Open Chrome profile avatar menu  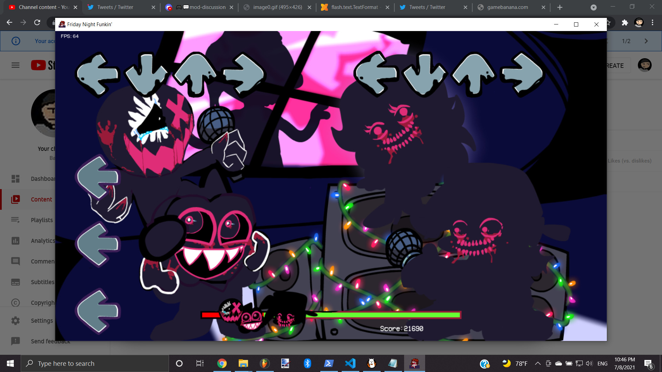point(639,23)
